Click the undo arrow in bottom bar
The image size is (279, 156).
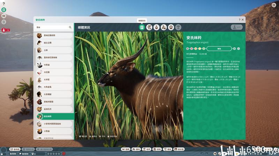(x=202, y=154)
